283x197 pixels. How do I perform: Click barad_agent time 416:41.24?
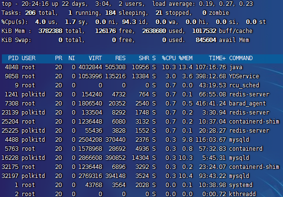[x=211, y=104]
